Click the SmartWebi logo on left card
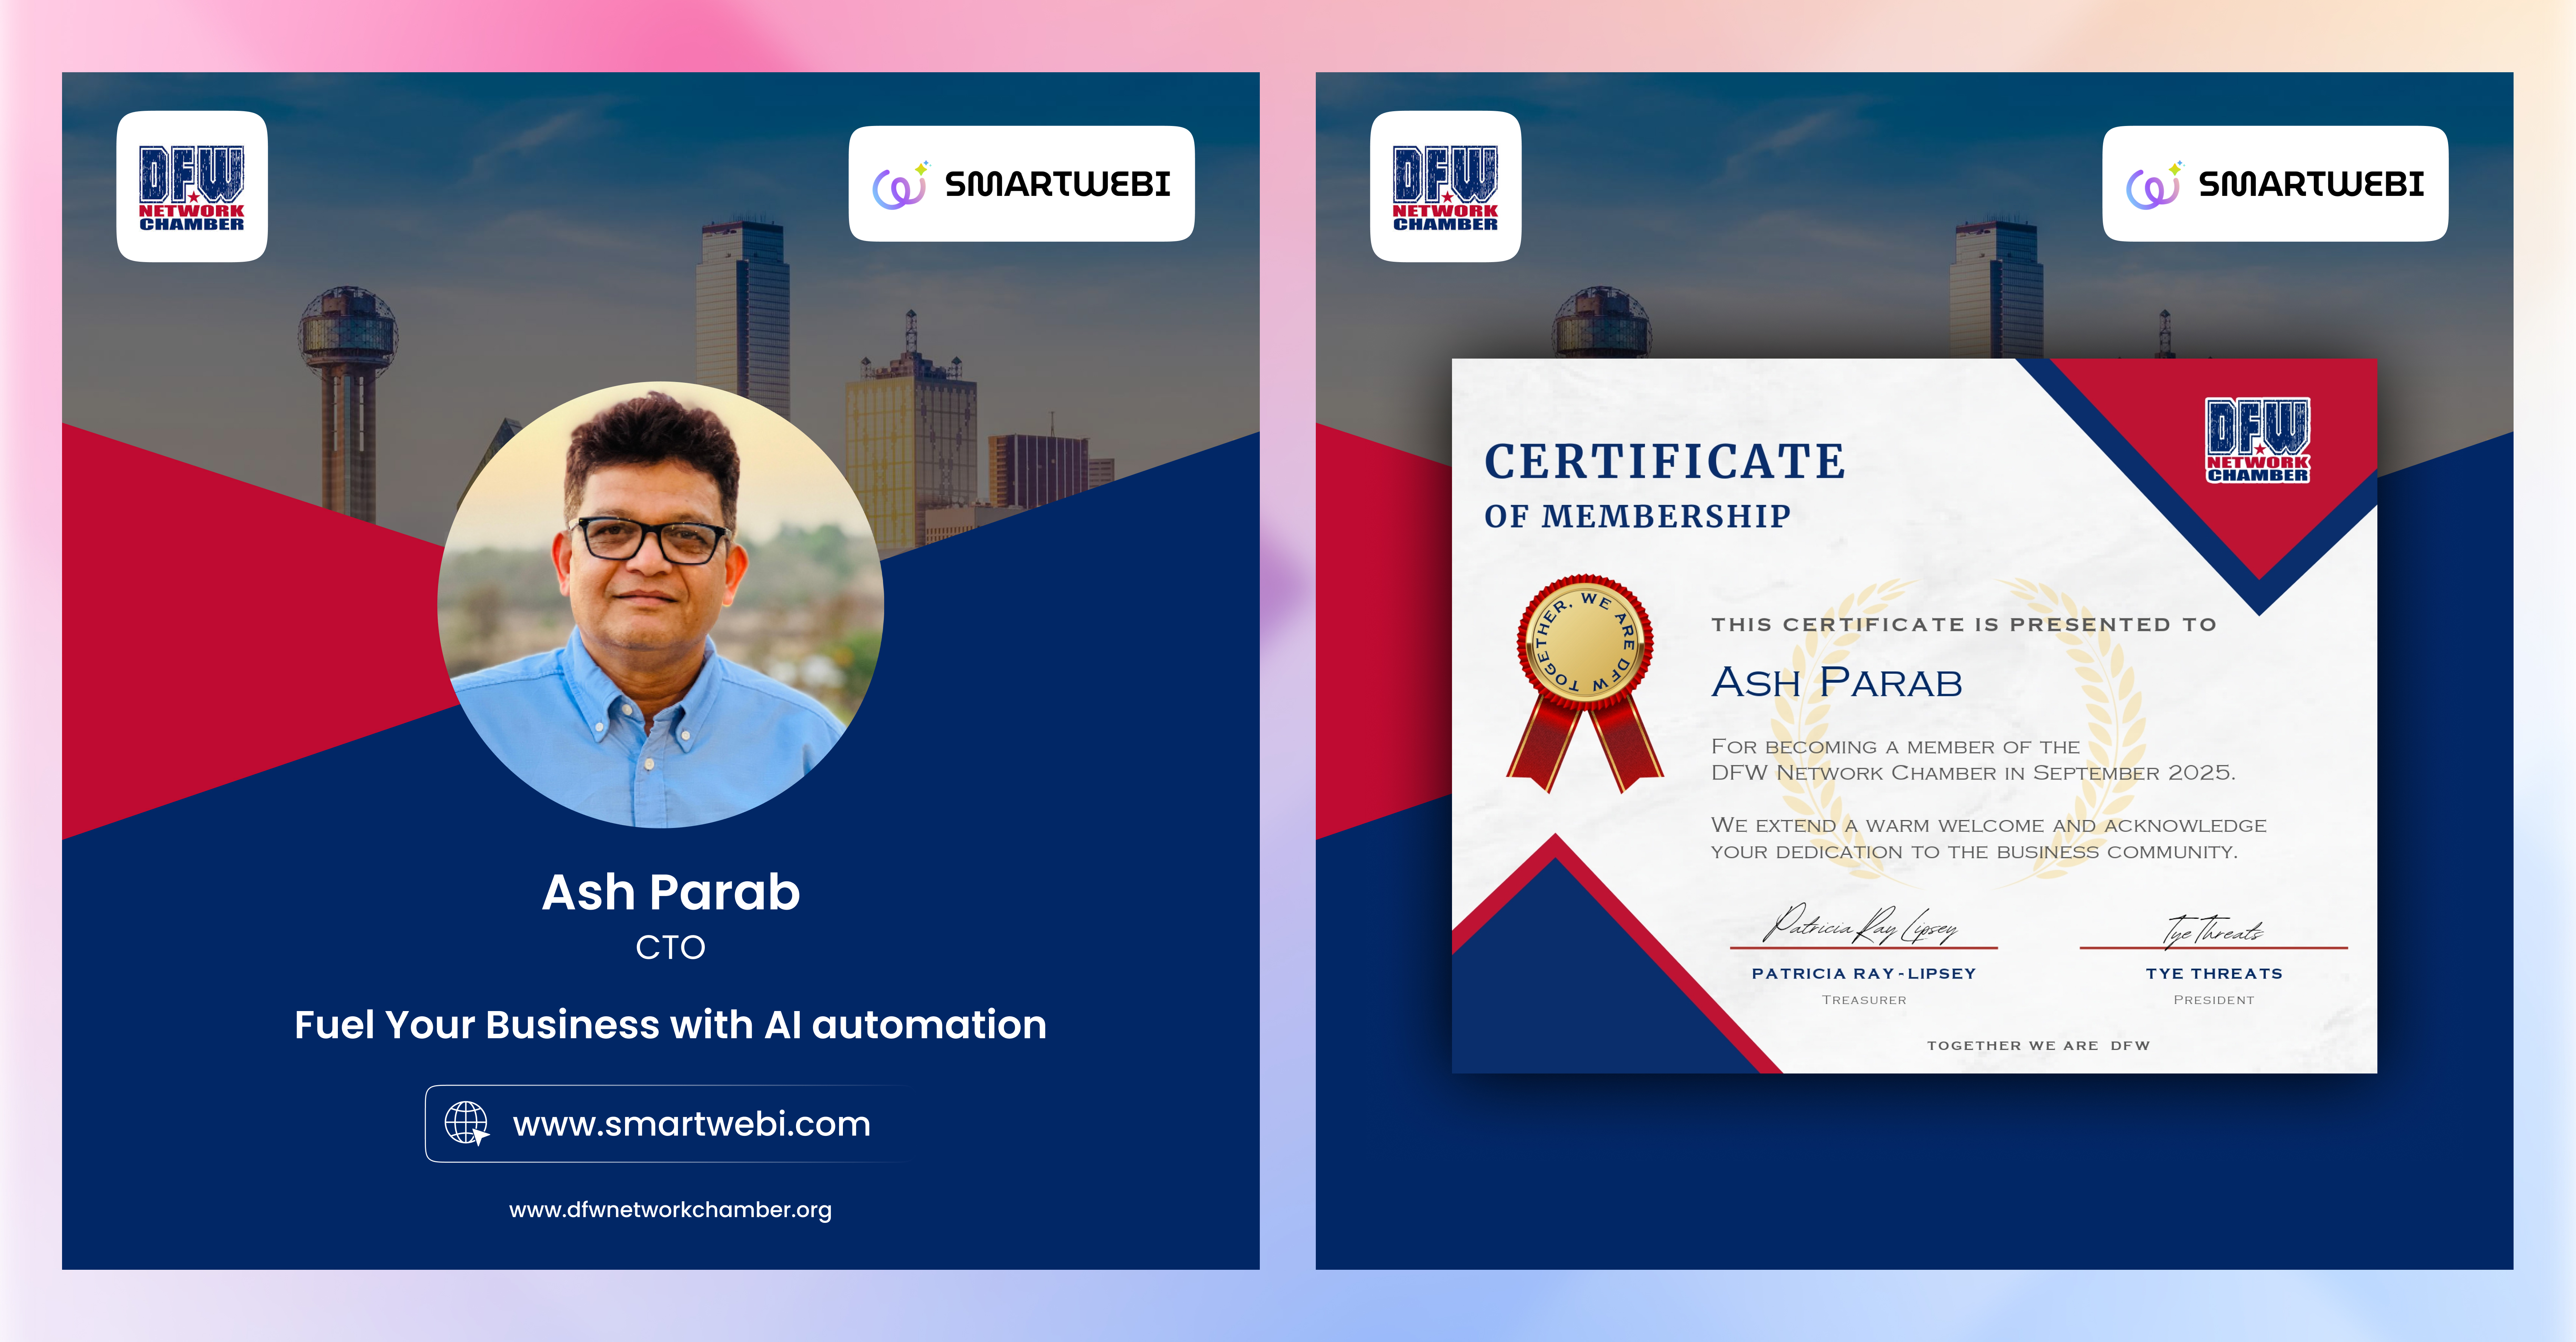2576x1342 pixels. click(1021, 184)
